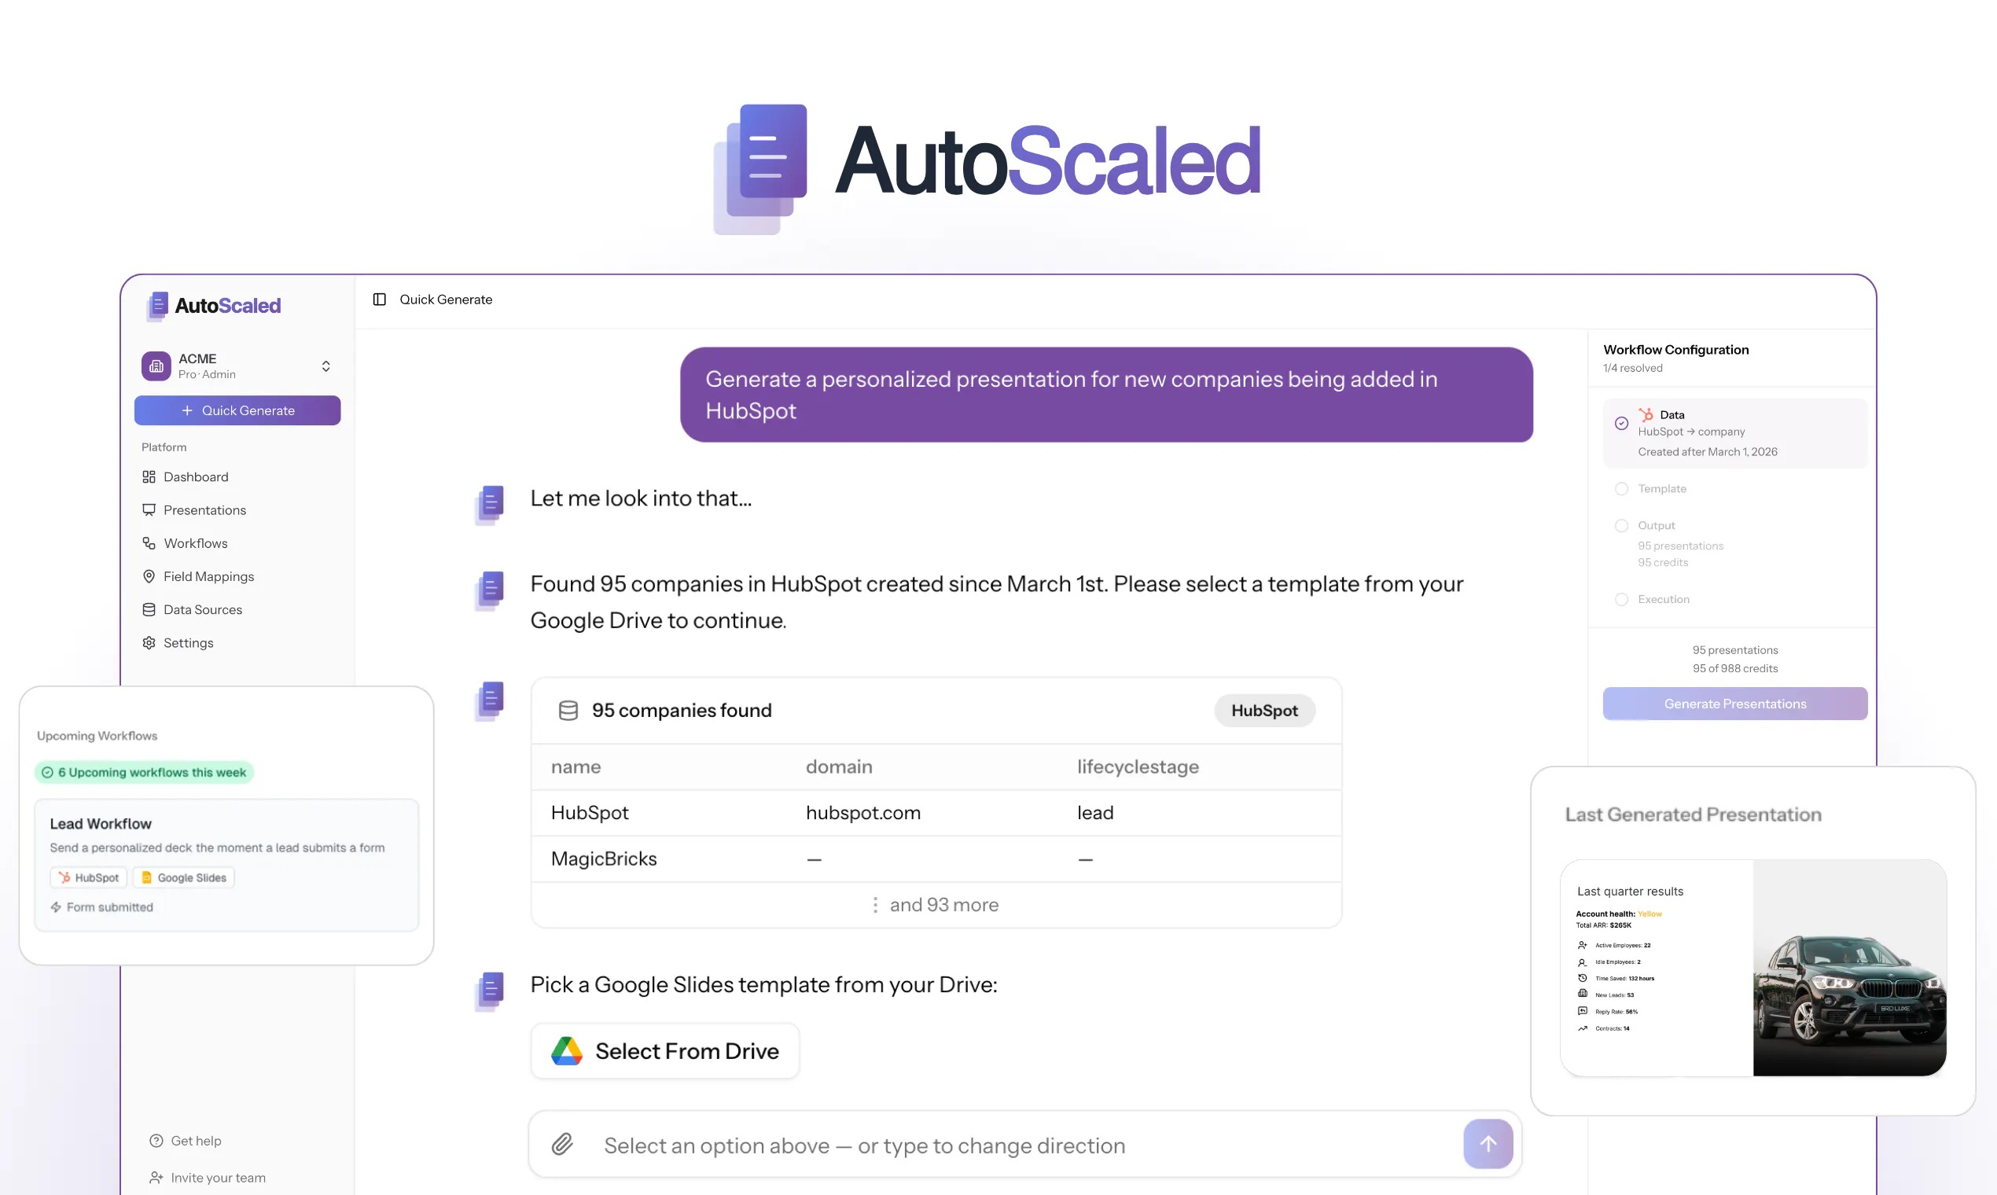
Task: Expand the ACME workspace switcher chevrons
Action: click(x=326, y=366)
